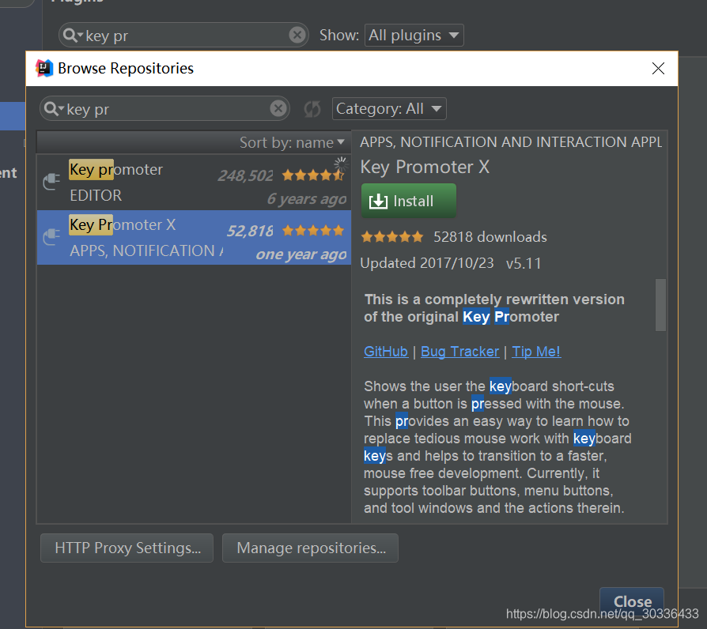Select the Key promoter plugin row

[194, 182]
